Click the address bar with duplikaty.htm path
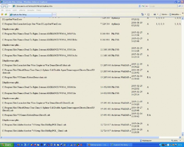The image size is (184, 147). [75, 6]
